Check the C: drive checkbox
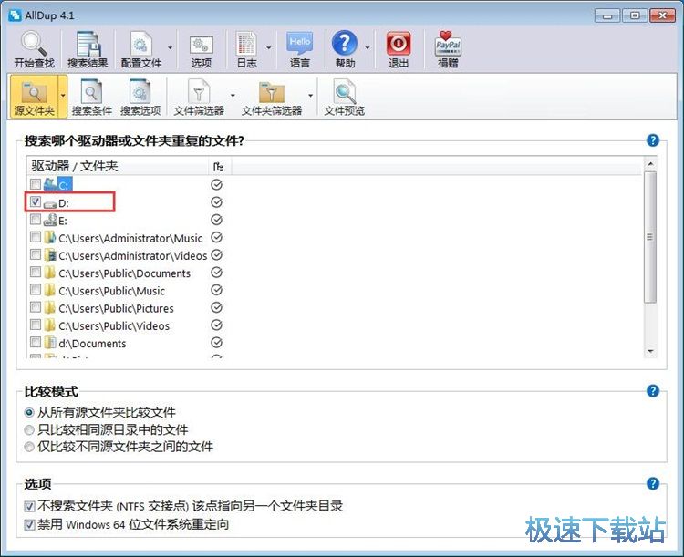684x557 pixels. pos(36,183)
